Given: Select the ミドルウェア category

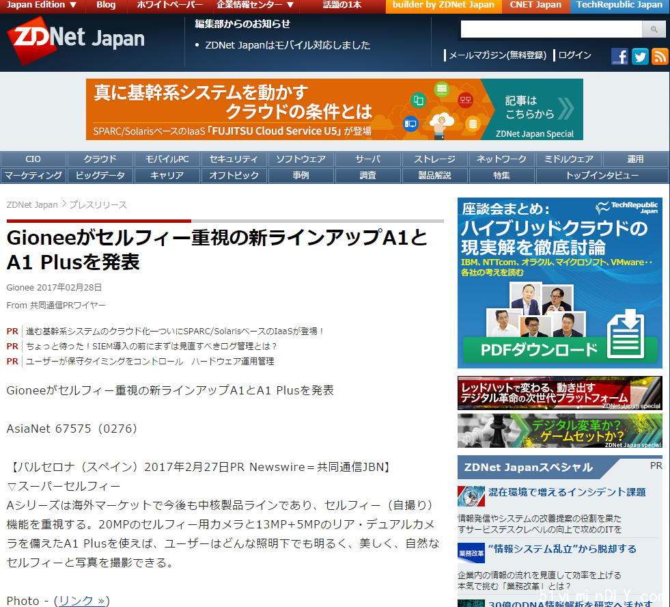Looking at the screenshot, I should (569, 159).
